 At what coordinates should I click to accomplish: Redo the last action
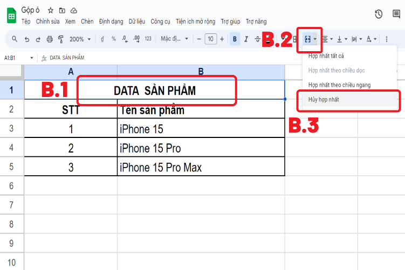coord(38,39)
